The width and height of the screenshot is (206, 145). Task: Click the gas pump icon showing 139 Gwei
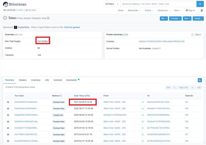click(x=27, y=10)
